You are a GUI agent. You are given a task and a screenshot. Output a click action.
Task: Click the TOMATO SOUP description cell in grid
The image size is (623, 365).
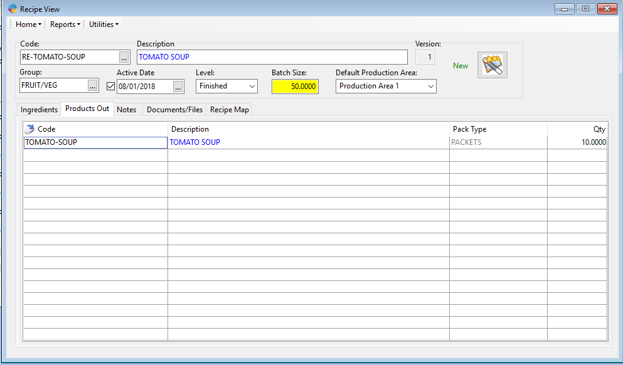(309, 142)
